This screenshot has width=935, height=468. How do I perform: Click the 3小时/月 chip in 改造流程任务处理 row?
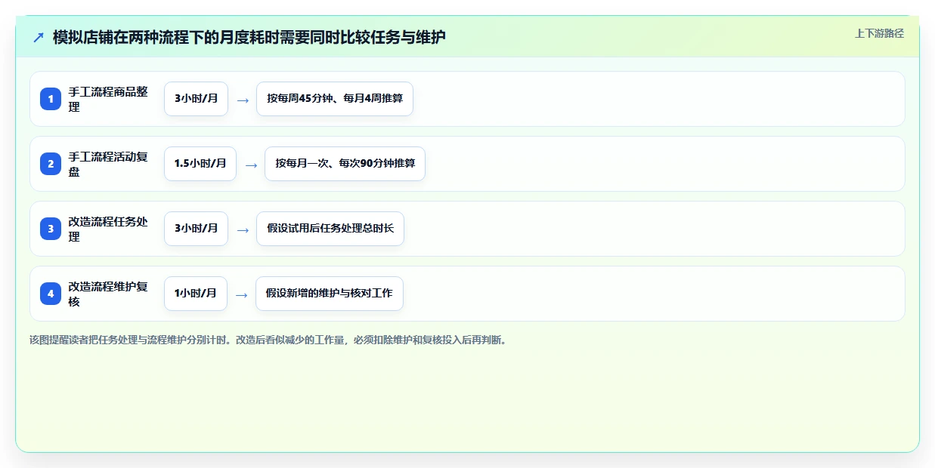tap(196, 229)
